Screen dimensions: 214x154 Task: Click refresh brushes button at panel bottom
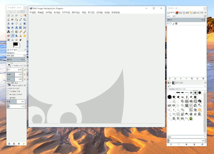(x=203, y=144)
